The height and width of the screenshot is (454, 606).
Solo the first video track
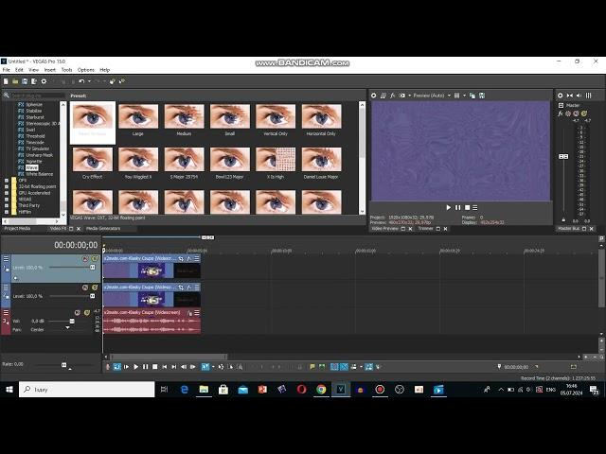click(95, 258)
